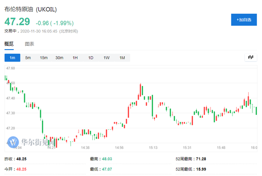Screen dimensions: 262x176
Task: Click the 47.30 price axis label
Action: [x=10, y=113]
